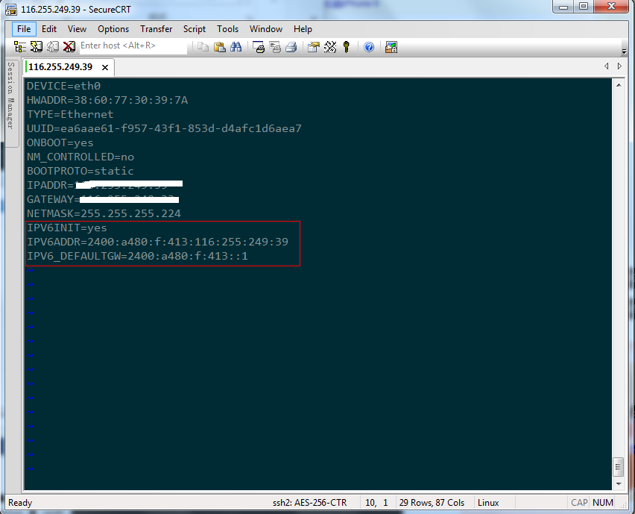Open the File menu

(24, 29)
